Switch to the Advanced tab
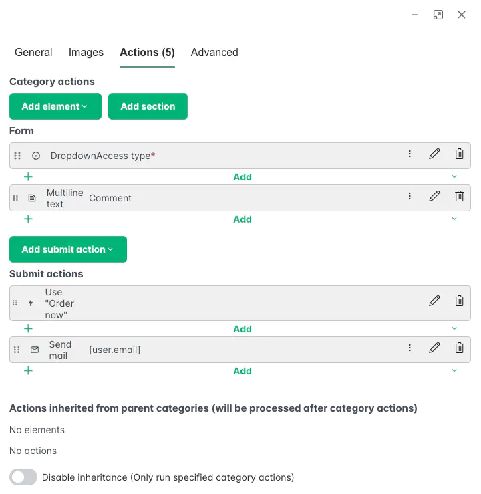Screen dimensions: 481x494 pos(214,52)
